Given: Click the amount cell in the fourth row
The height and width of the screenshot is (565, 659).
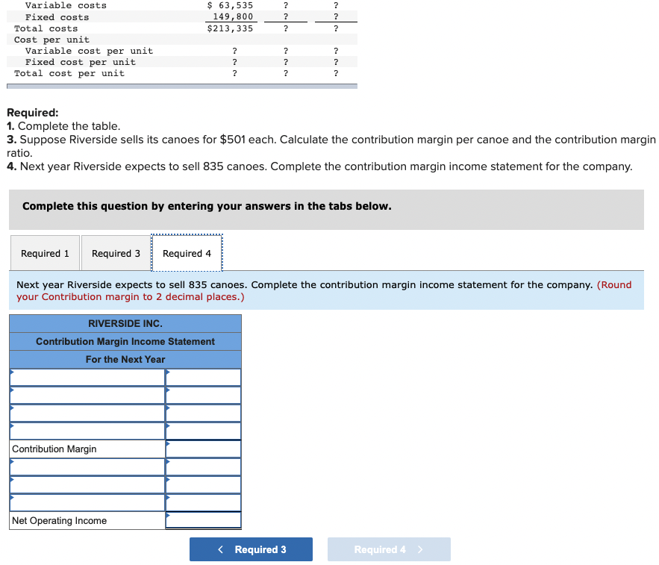Looking at the screenshot, I should click(203, 431).
